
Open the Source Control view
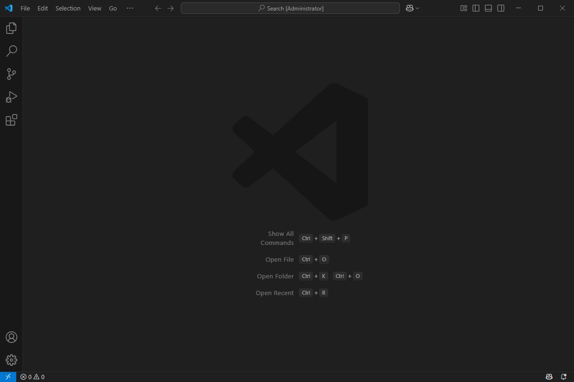click(x=11, y=74)
